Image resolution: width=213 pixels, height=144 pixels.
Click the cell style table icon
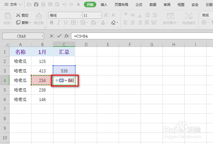tap(83, 22)
